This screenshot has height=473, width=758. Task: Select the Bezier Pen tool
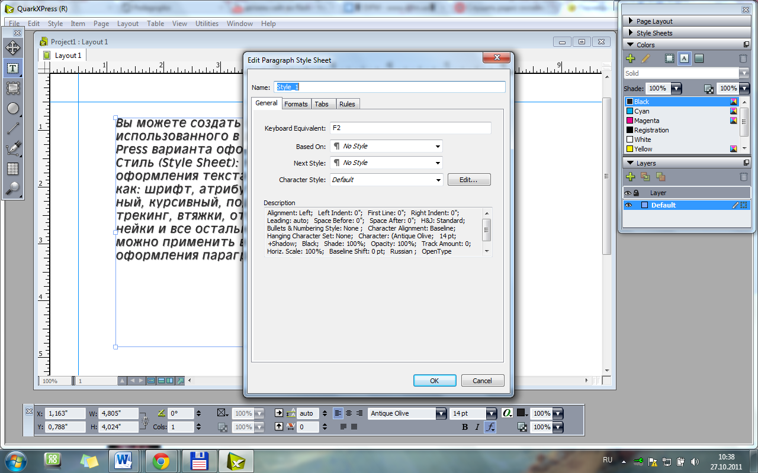tap(12, 148)
